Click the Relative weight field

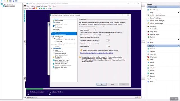coord(108,46)
